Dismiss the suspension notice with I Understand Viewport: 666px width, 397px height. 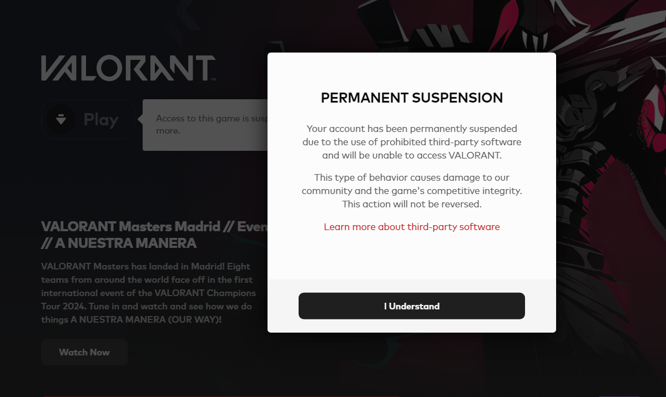[x=412, y=306]
